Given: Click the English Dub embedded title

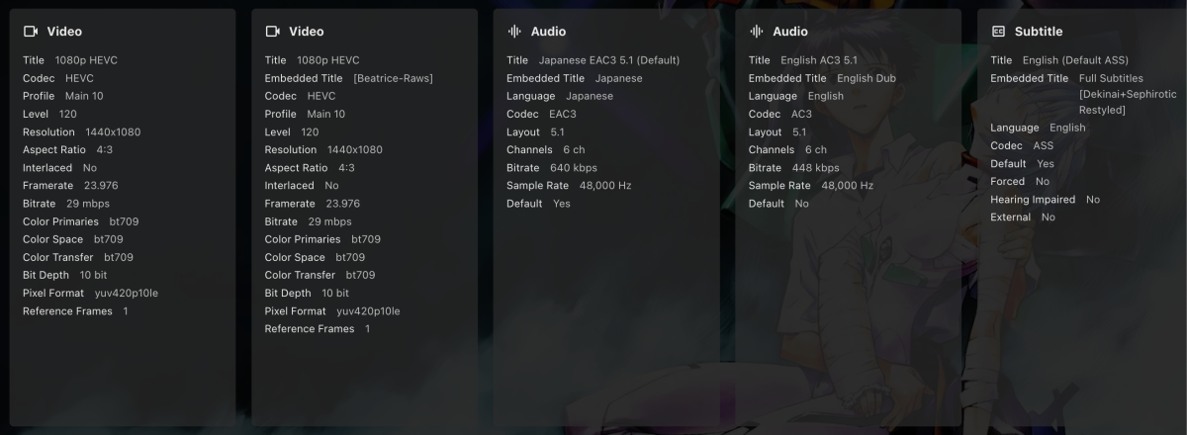Looking at the screenshot, I should (x=867, y=78).
